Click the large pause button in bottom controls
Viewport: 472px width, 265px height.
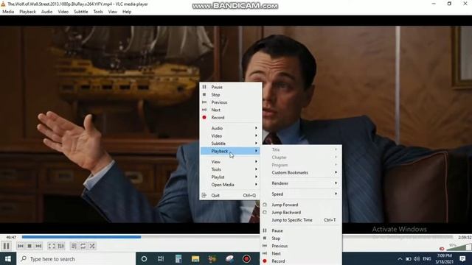(6, 246)
